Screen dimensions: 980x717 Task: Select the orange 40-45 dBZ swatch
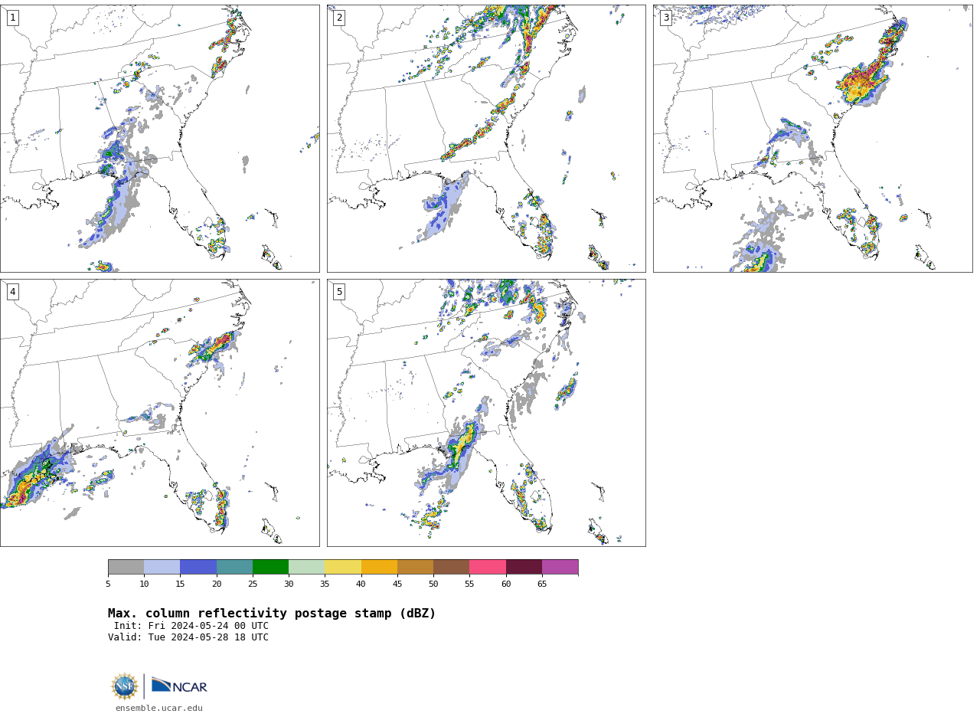(x=379, y=567)
